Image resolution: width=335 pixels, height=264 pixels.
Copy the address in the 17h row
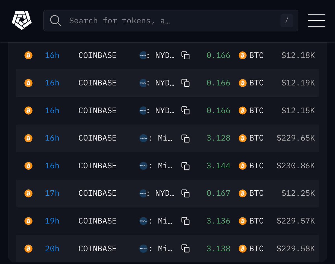pyautogui.click(x=185, y=193)
